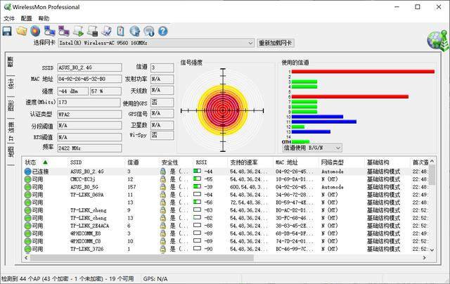Open the 配置 menu
The height and width of the screenshot is (284, 450).
tap(27, 18)
